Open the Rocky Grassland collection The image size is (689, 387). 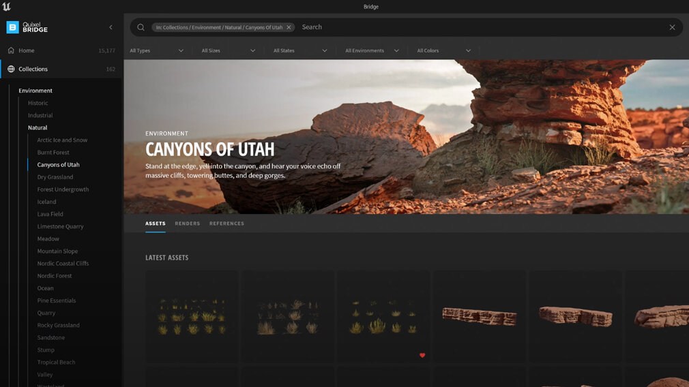pos(59,325)
